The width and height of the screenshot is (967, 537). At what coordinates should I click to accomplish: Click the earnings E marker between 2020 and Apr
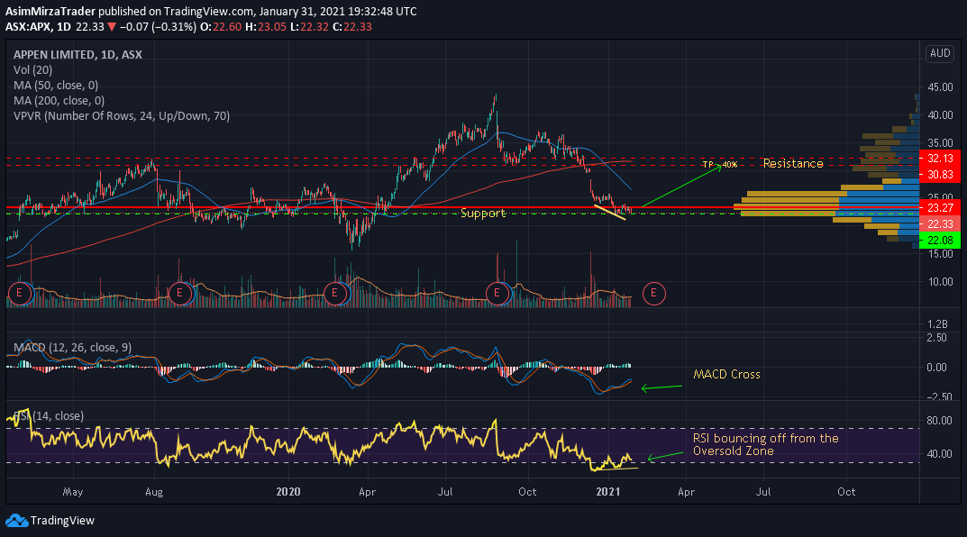pyautogui.click(x=335, y=293)
